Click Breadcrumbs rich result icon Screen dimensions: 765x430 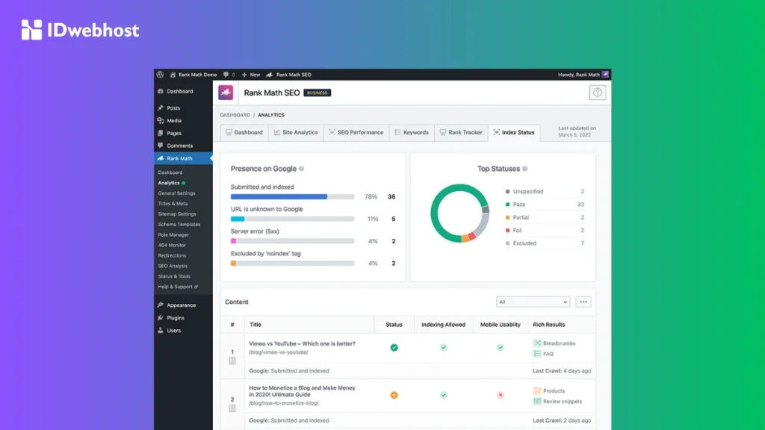coord(537,343)
